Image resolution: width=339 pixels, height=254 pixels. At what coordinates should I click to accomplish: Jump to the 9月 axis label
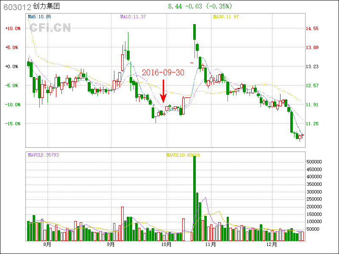(111, 245)
